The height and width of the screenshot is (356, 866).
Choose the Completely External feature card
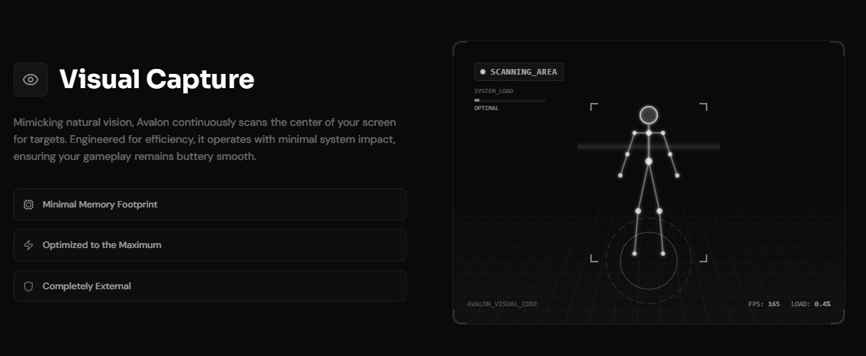point(209,286)
